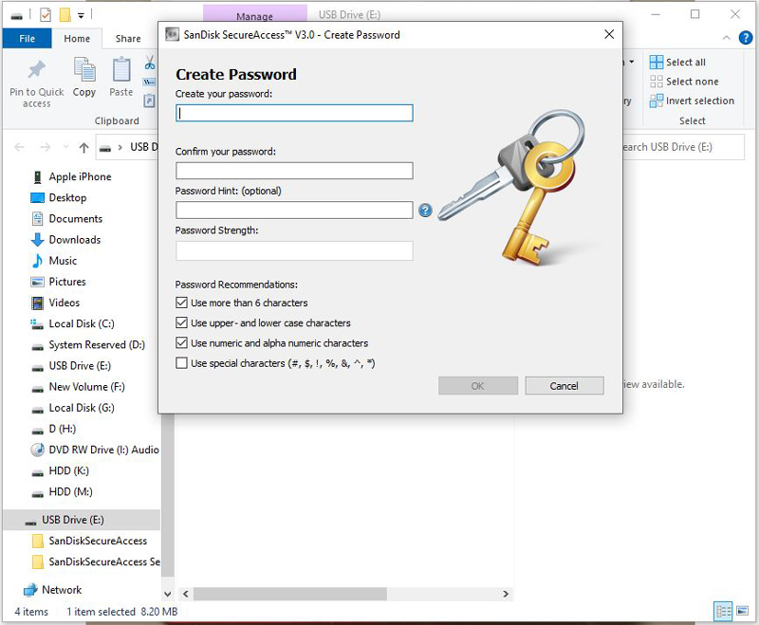759x625 pixels.
Task: Click the Cut scissors icon
Action: click(x=150, y=64)
